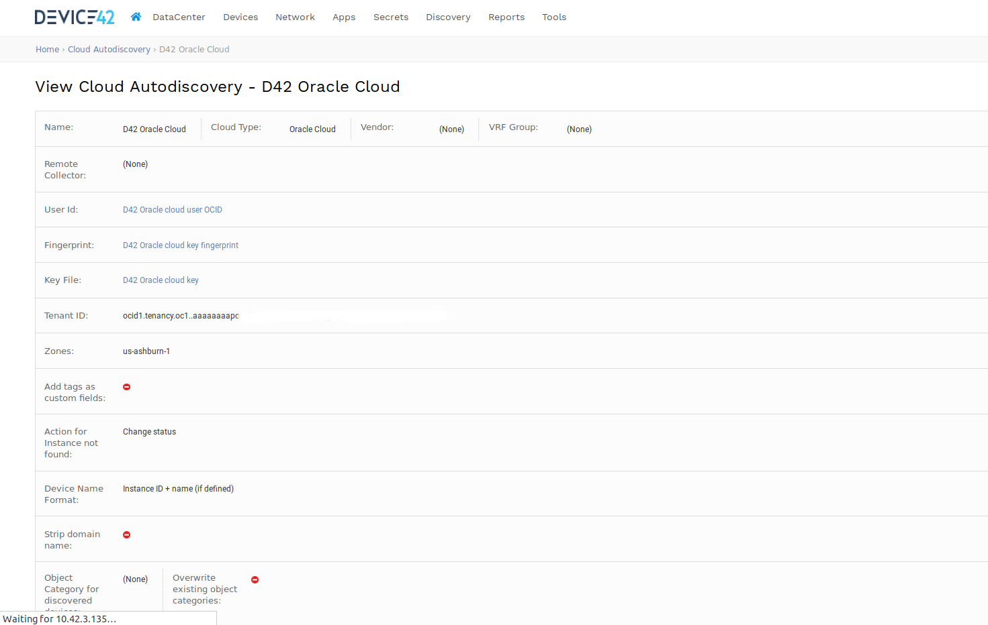Open the Apps menu
The width and height of the screenshot is (988, 625).
click(x=344, y=17)
